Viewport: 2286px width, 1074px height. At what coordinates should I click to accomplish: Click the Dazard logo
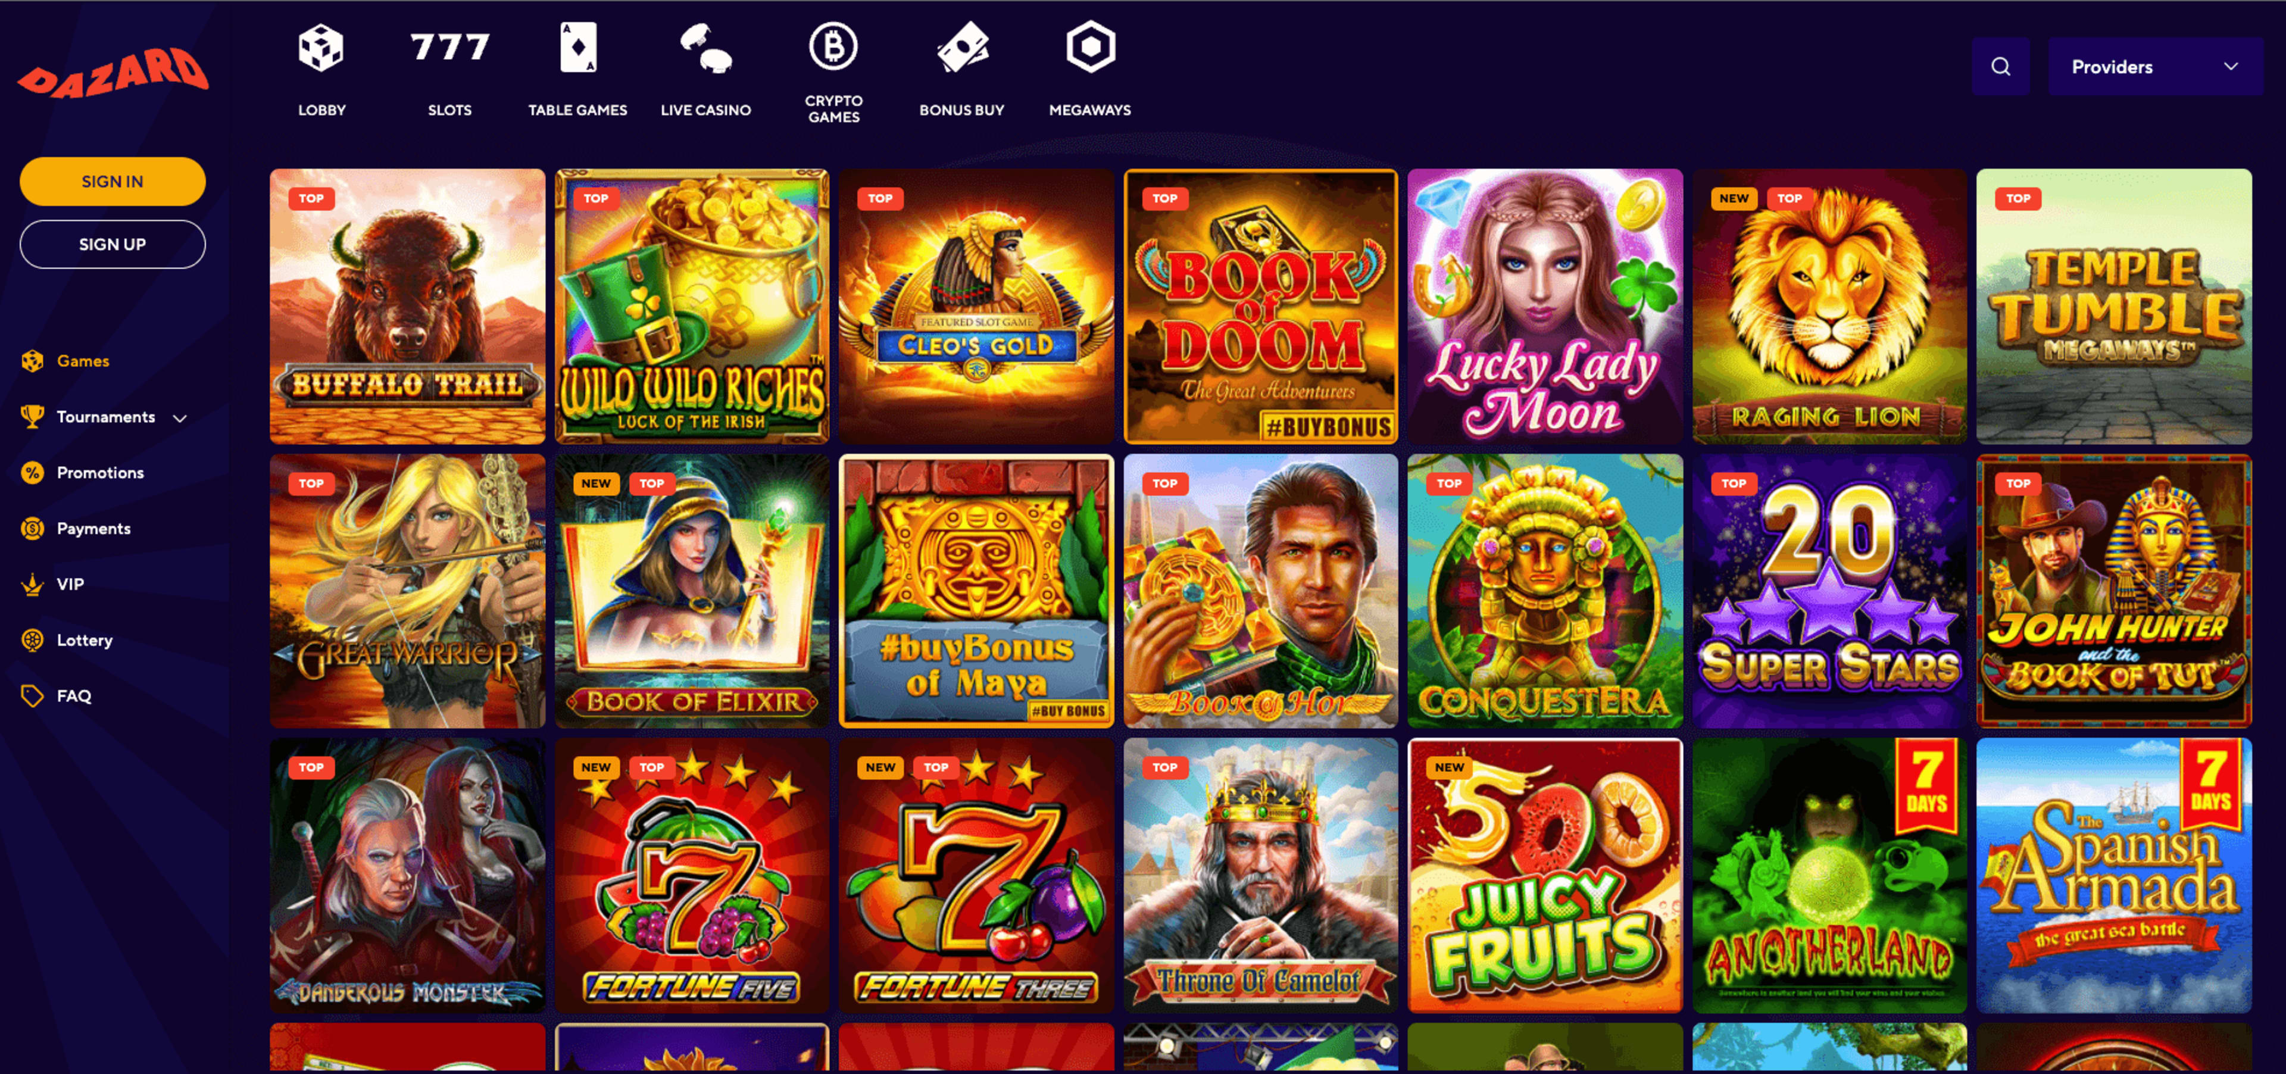click(113, 72)
